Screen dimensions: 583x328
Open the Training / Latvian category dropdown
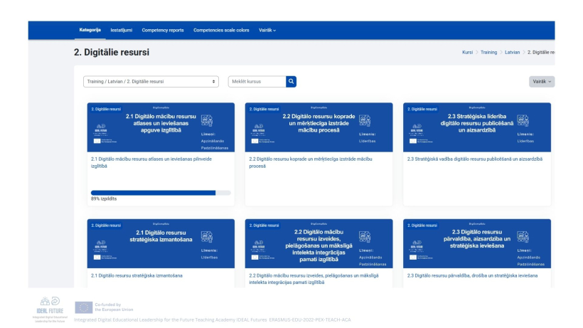151,81
